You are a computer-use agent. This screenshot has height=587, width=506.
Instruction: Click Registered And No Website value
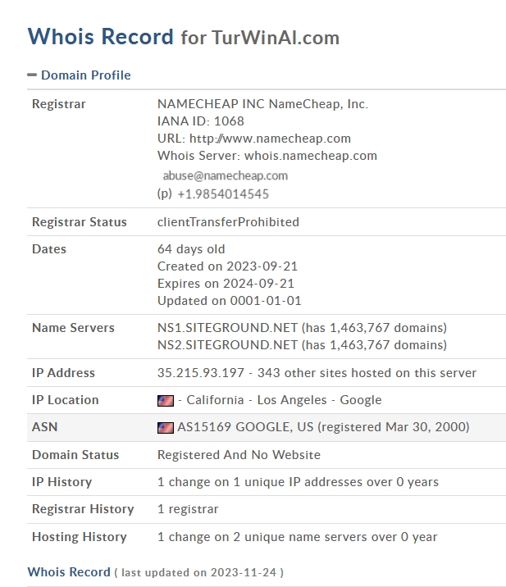pyautogui.click(x=239, y=454)
